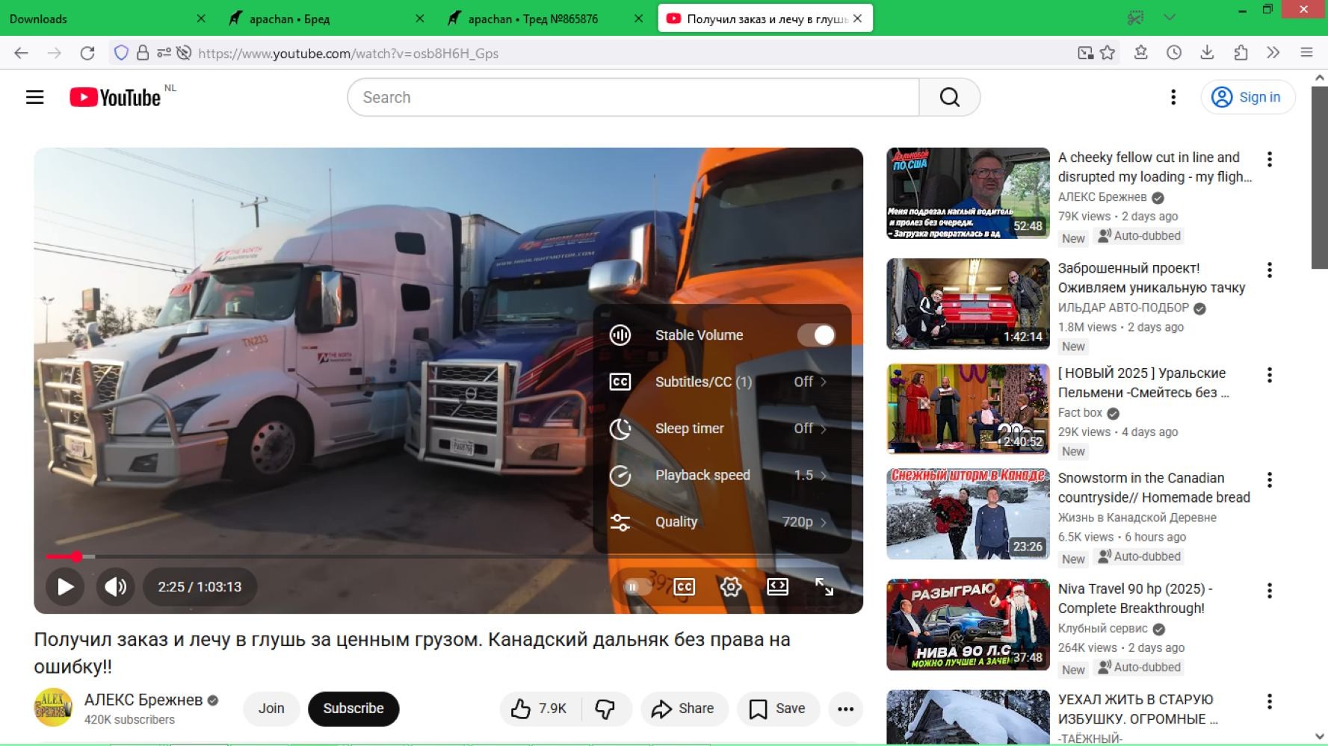The height and width of the screenshot is (746, 1328).
Task: Click the player settings gear icon
Action: (x=730, y=587)
